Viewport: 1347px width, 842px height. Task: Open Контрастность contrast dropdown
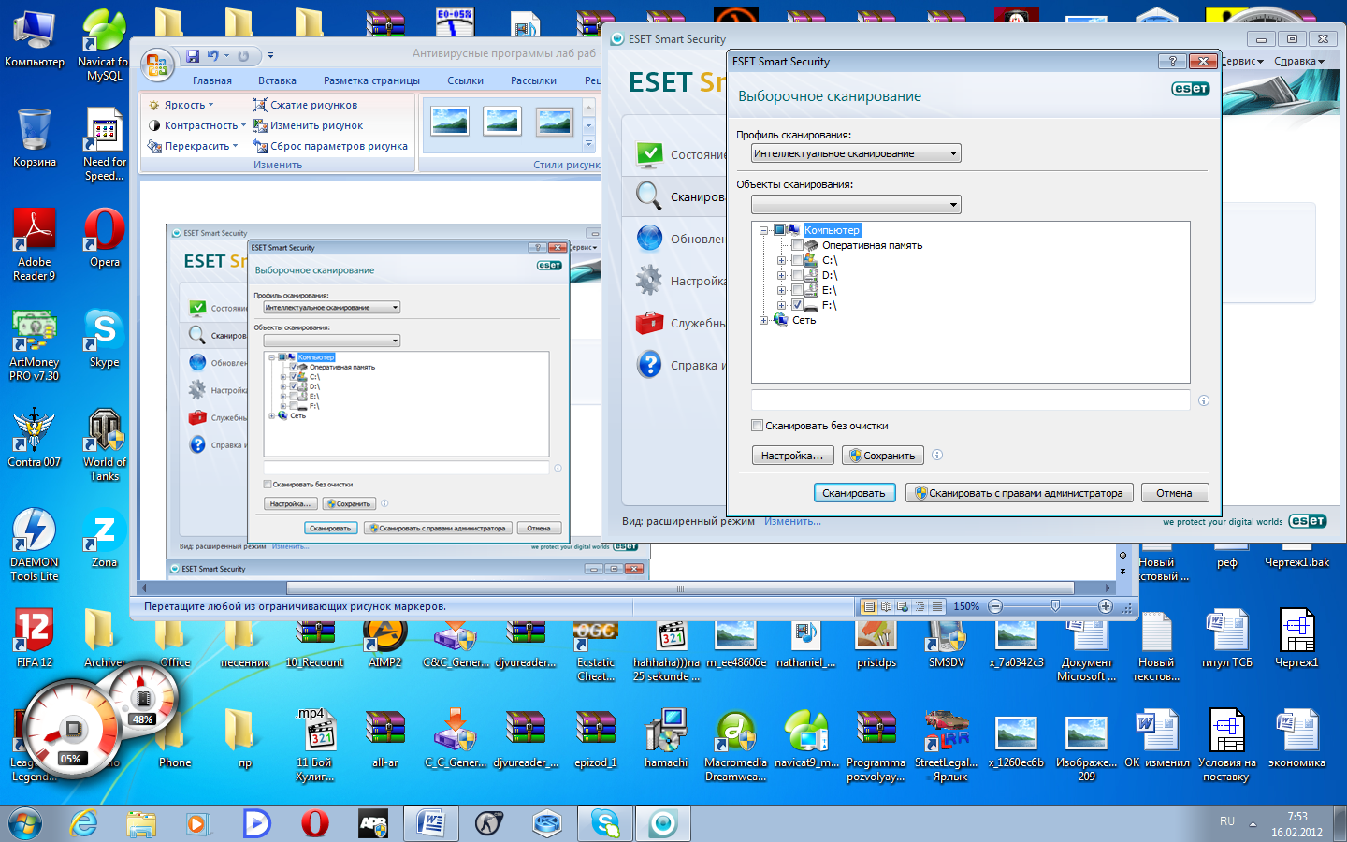coord(196,125)
